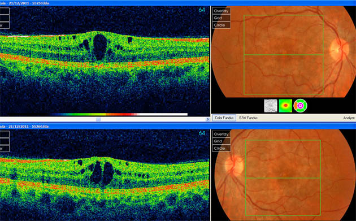Toggle Overlay on the upper fundus image
Screen dimensions: 356x221
coord(221,11)
